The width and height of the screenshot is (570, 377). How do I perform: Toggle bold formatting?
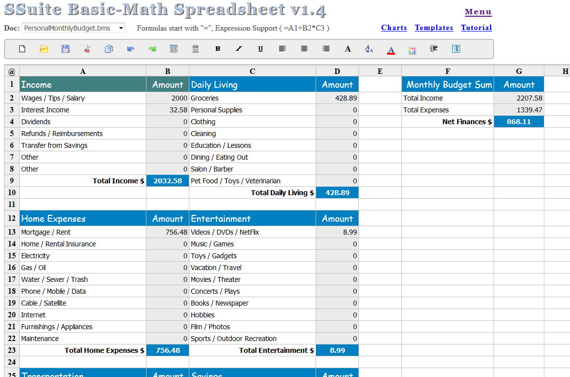point(217,49)
